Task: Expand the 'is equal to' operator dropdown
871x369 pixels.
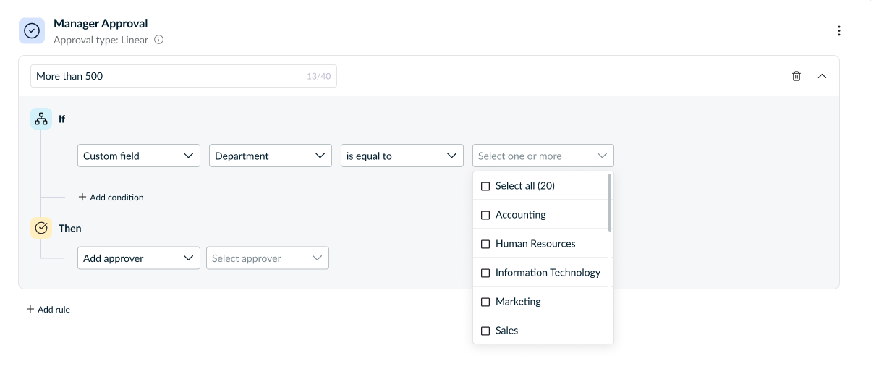Action: [x=402, y=156]
